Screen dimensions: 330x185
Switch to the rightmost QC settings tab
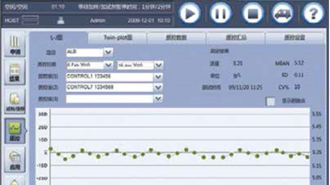point(294,38)
